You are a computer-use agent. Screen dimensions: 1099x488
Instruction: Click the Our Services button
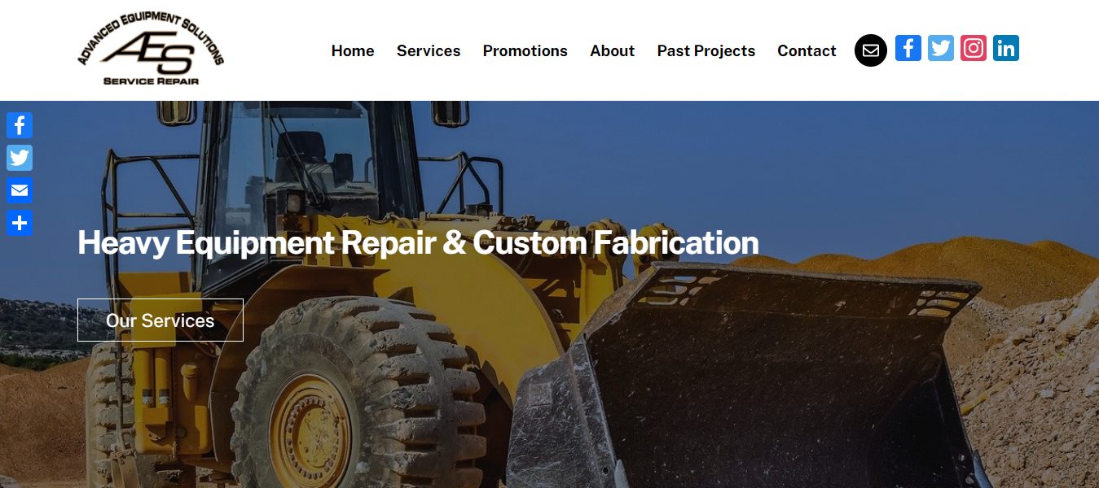[160, 320]
